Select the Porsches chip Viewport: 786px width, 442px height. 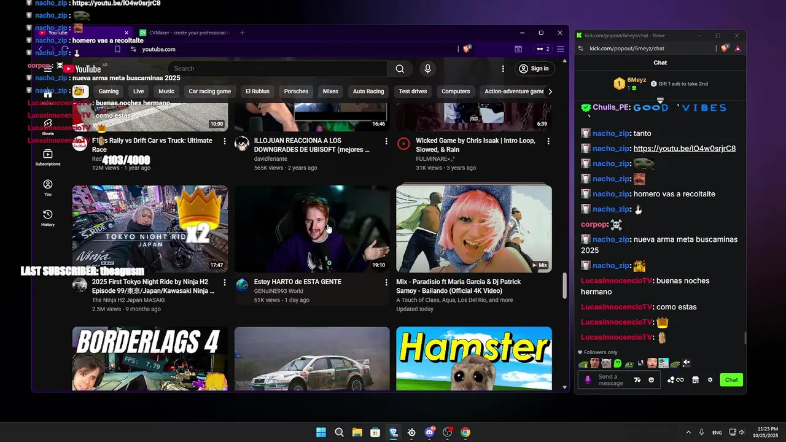296,91
